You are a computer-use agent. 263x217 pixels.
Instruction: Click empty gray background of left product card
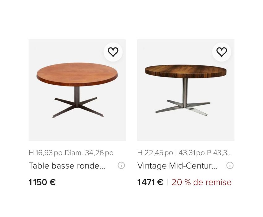pyautogui.click(x=46, y=127)
